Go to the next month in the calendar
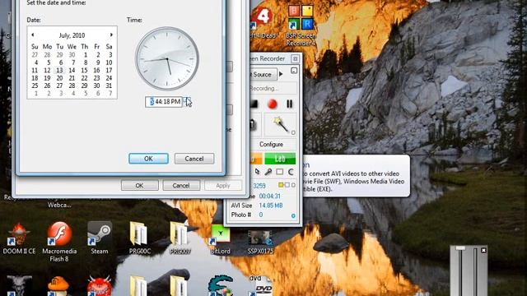The image size is (527, 296). (x=111, y=35)
